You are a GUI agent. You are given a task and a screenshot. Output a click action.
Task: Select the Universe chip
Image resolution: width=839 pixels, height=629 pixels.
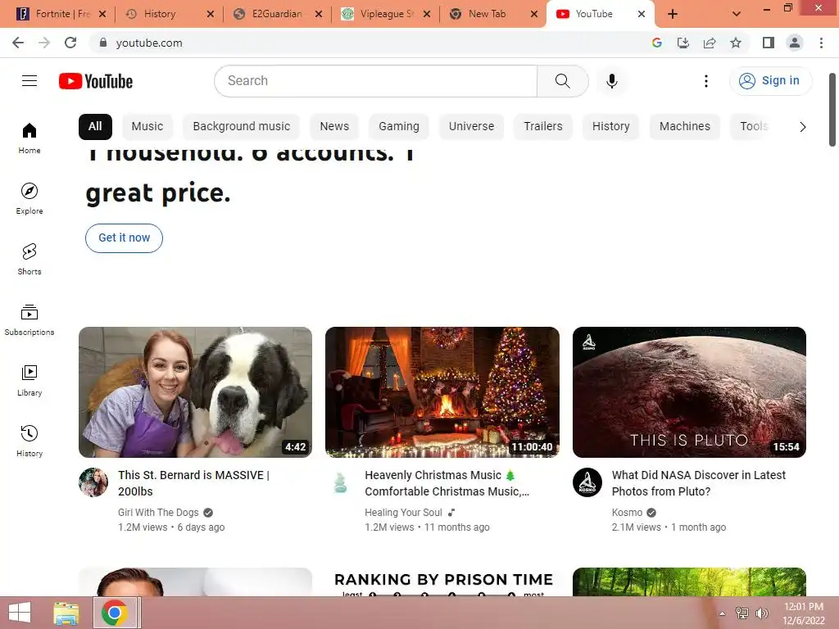pyautogui.click(x=471, y=127)
